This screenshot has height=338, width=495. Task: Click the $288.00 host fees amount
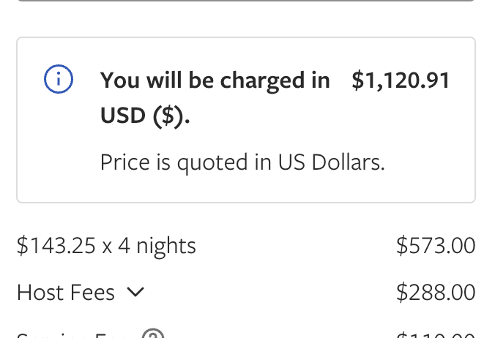tap(436, 293)
